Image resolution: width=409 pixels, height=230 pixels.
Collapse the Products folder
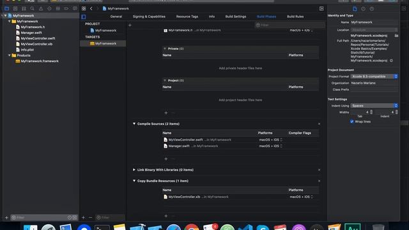(10, 56)
